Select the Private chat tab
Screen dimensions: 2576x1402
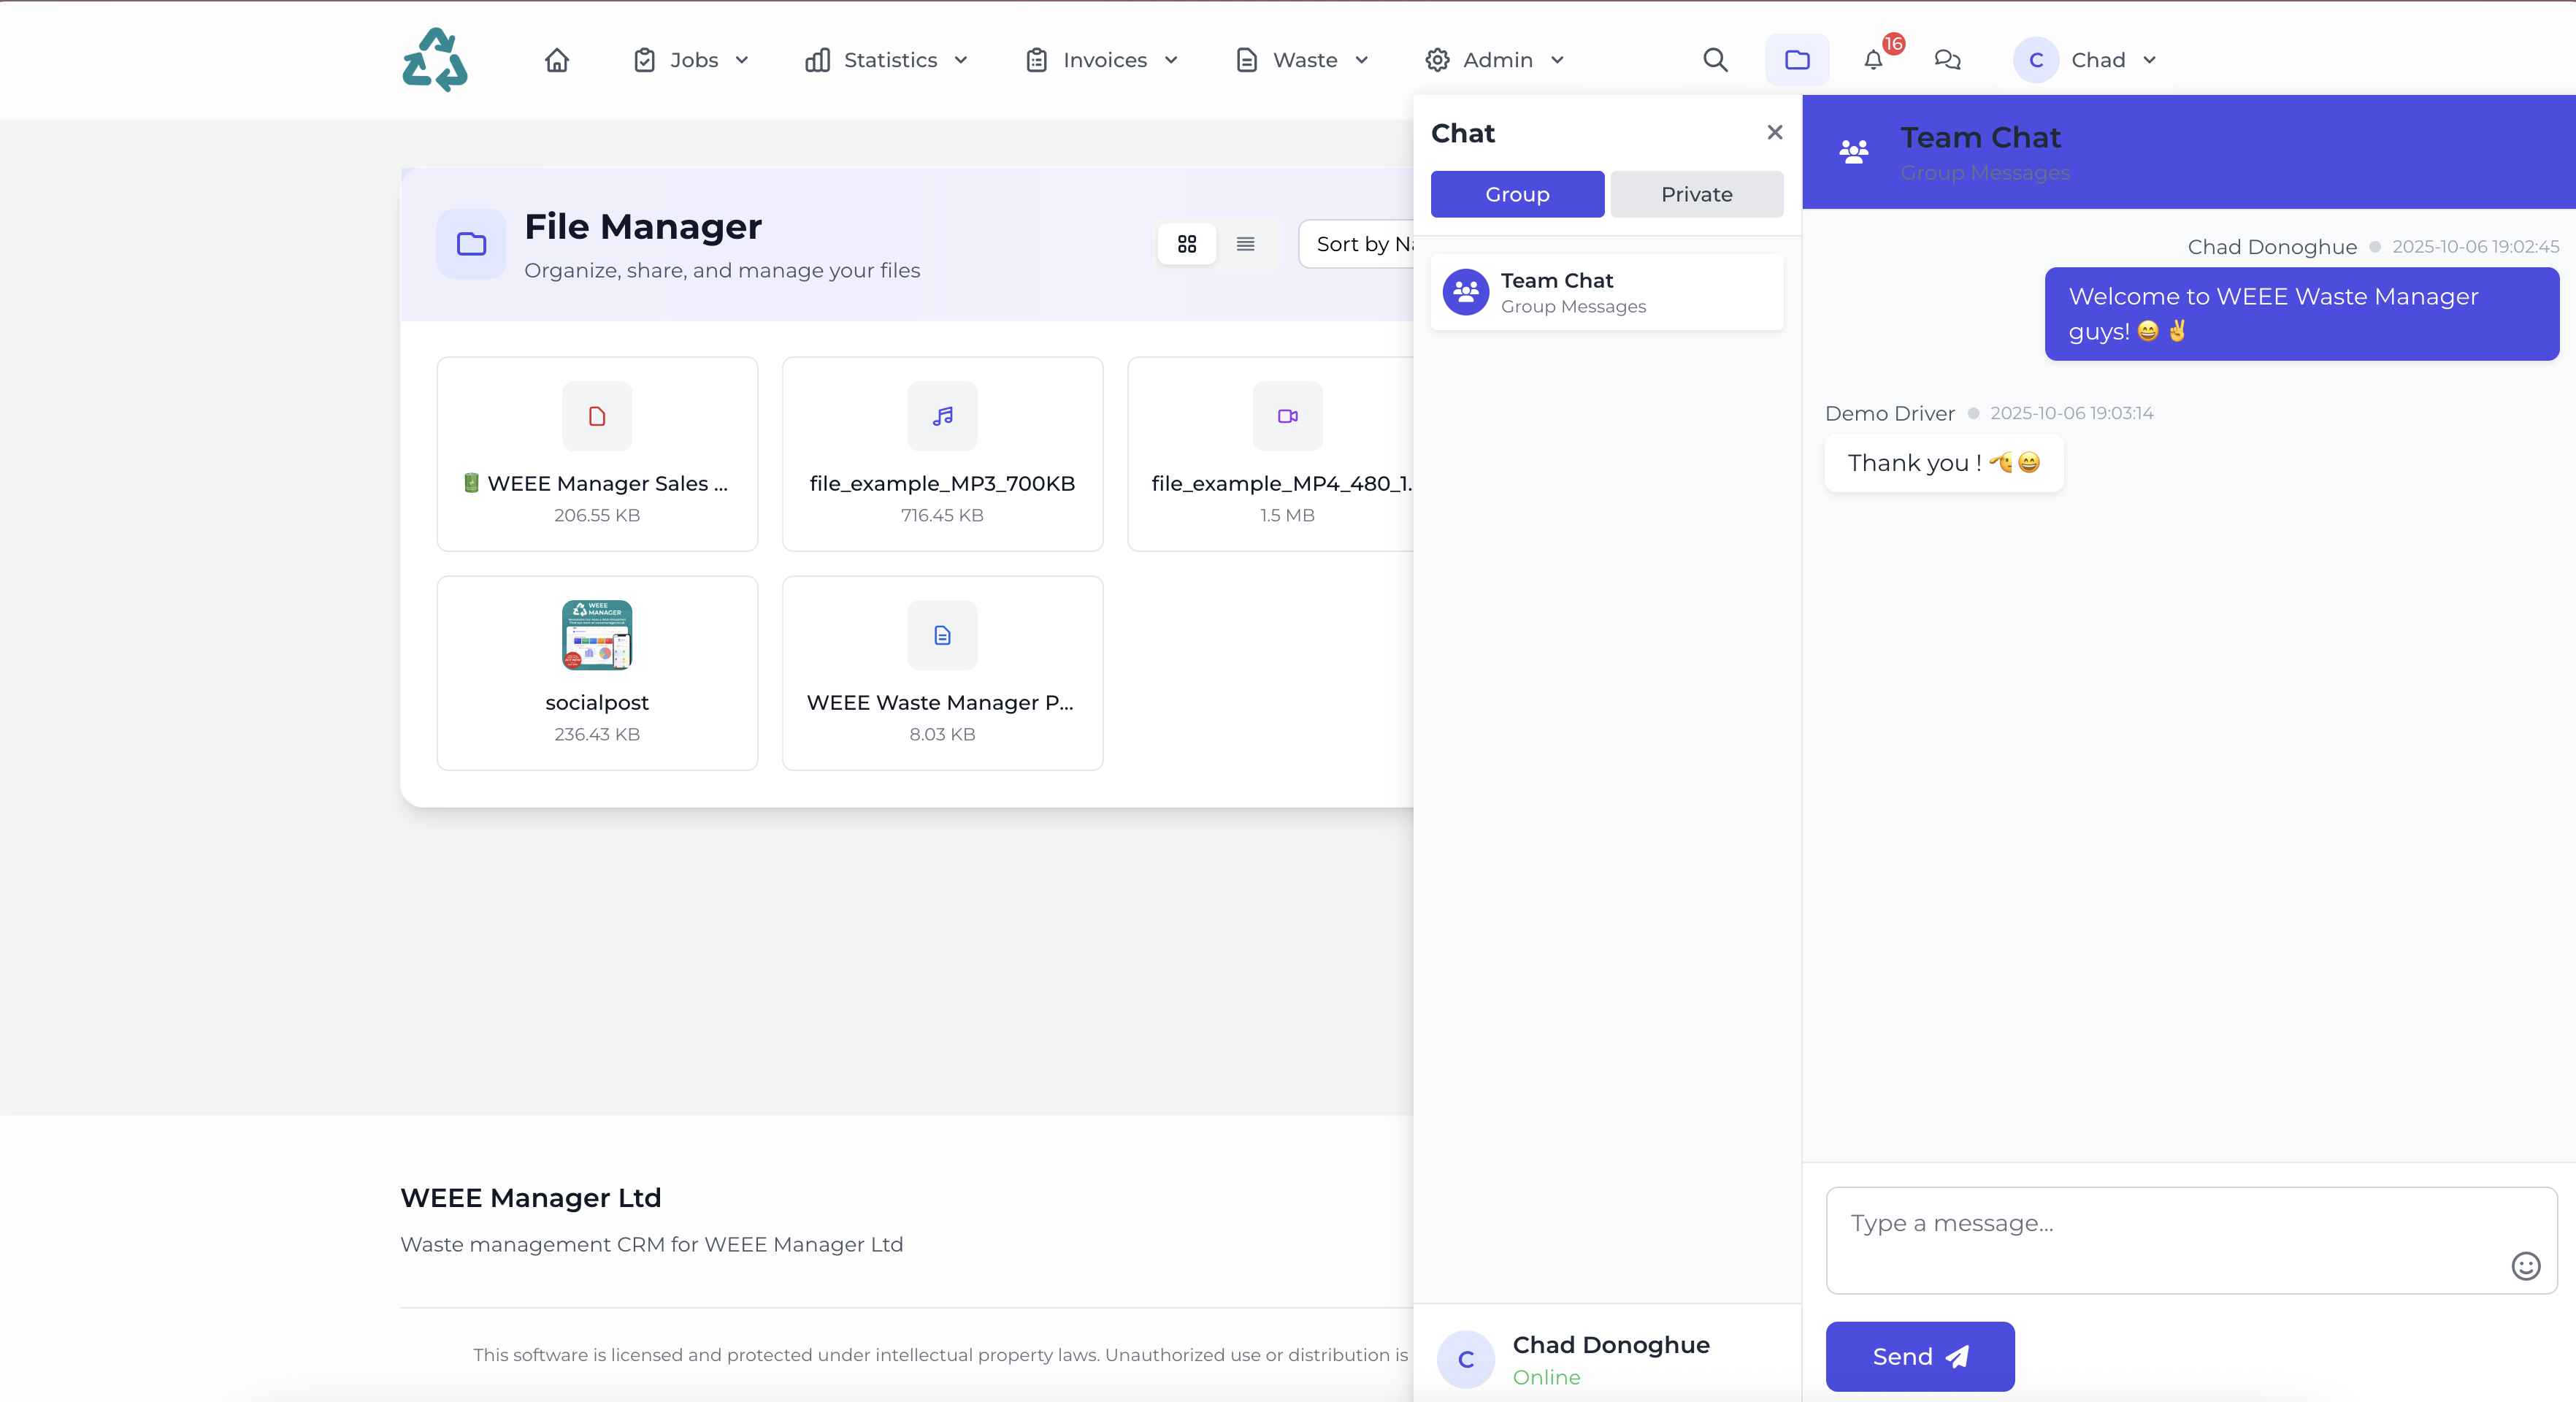tap(1696, 194)
